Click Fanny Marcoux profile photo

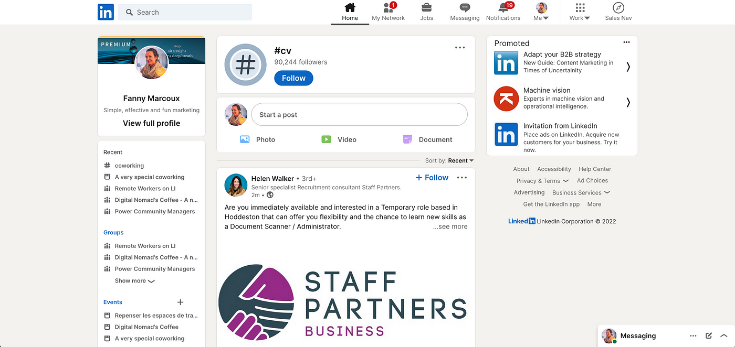point(152,62)
